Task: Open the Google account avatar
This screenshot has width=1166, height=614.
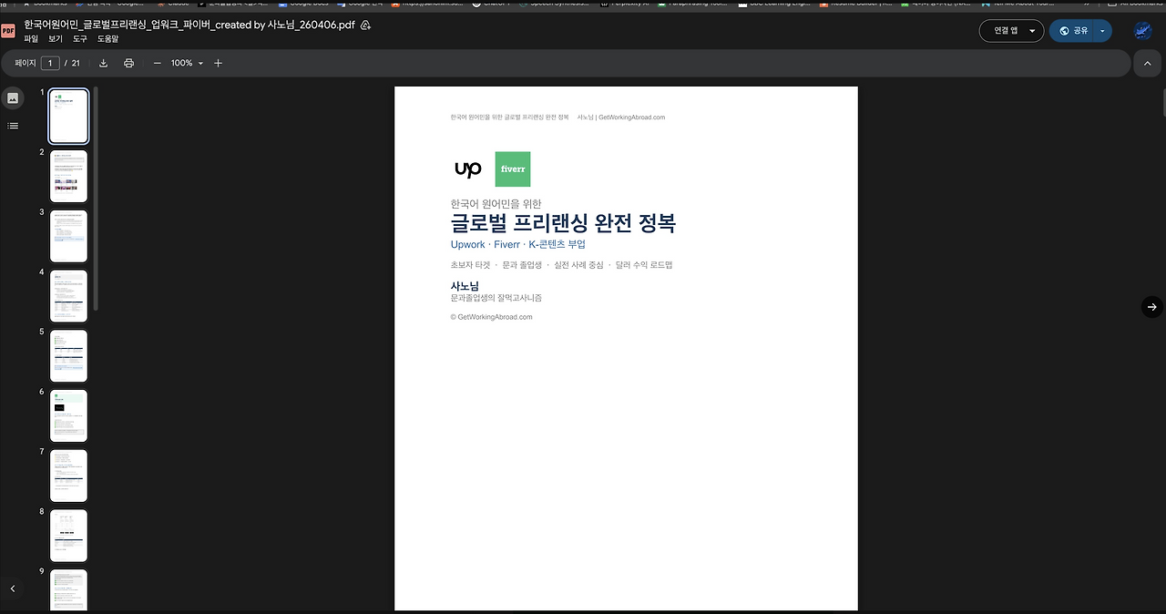Action: click(x=1142, y=31)
